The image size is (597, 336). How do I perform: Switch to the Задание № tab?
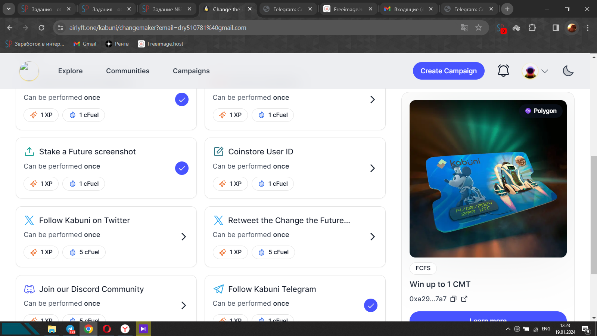167,9
